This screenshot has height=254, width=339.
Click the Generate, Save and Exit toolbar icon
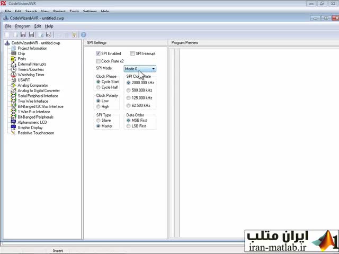[49, 34]
